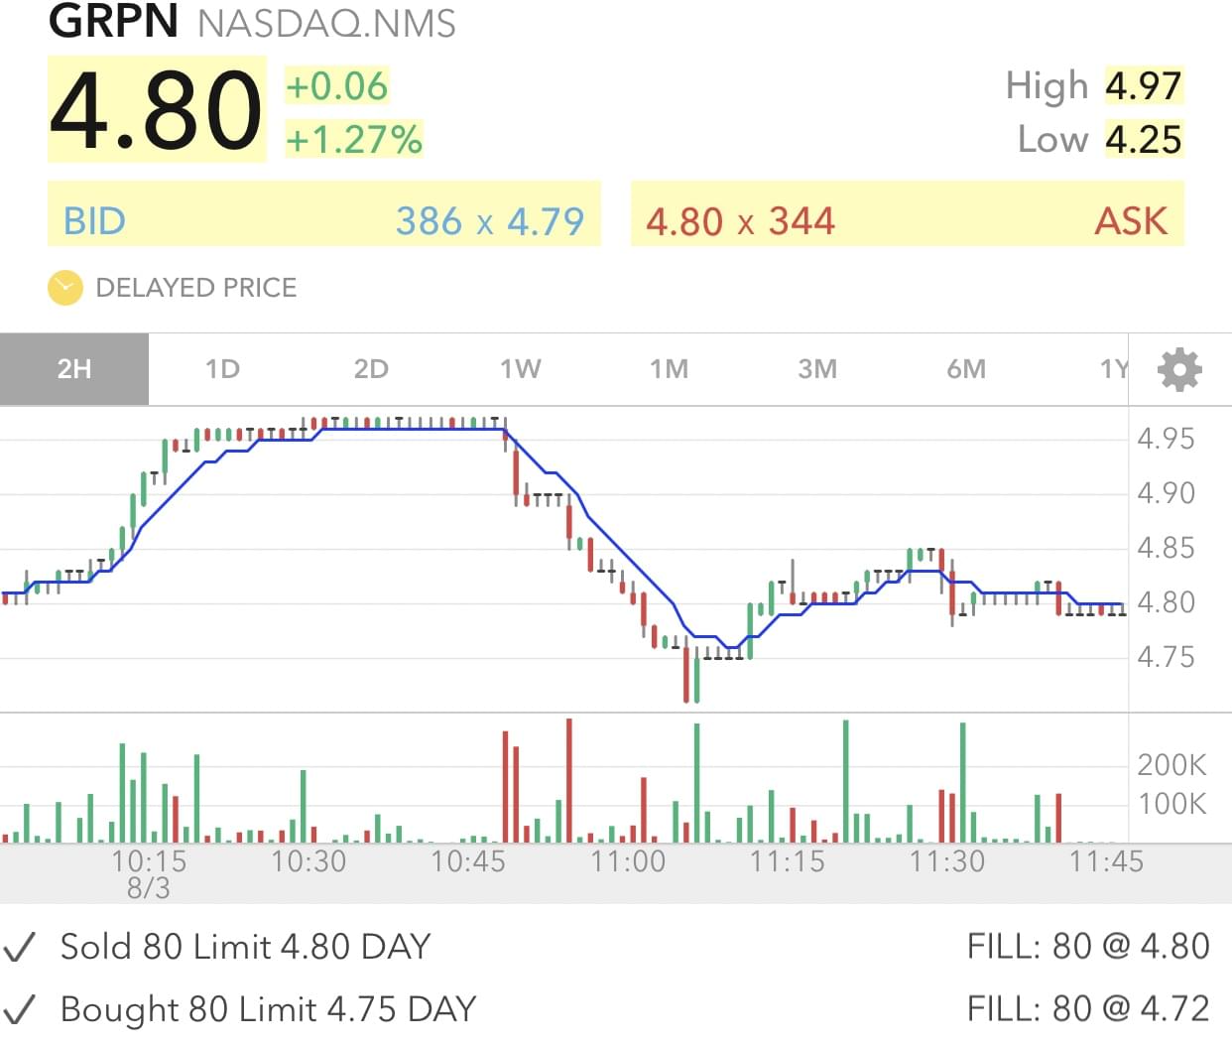Select the 3M chart range
Viewport: 1232px width, 1048px height.
817,369
